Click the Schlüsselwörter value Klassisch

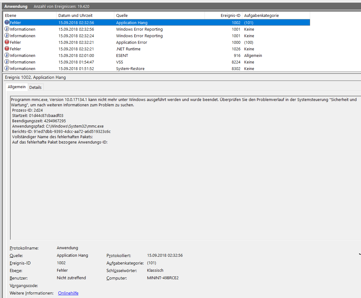pyautogui.click(x=155, y=270)
